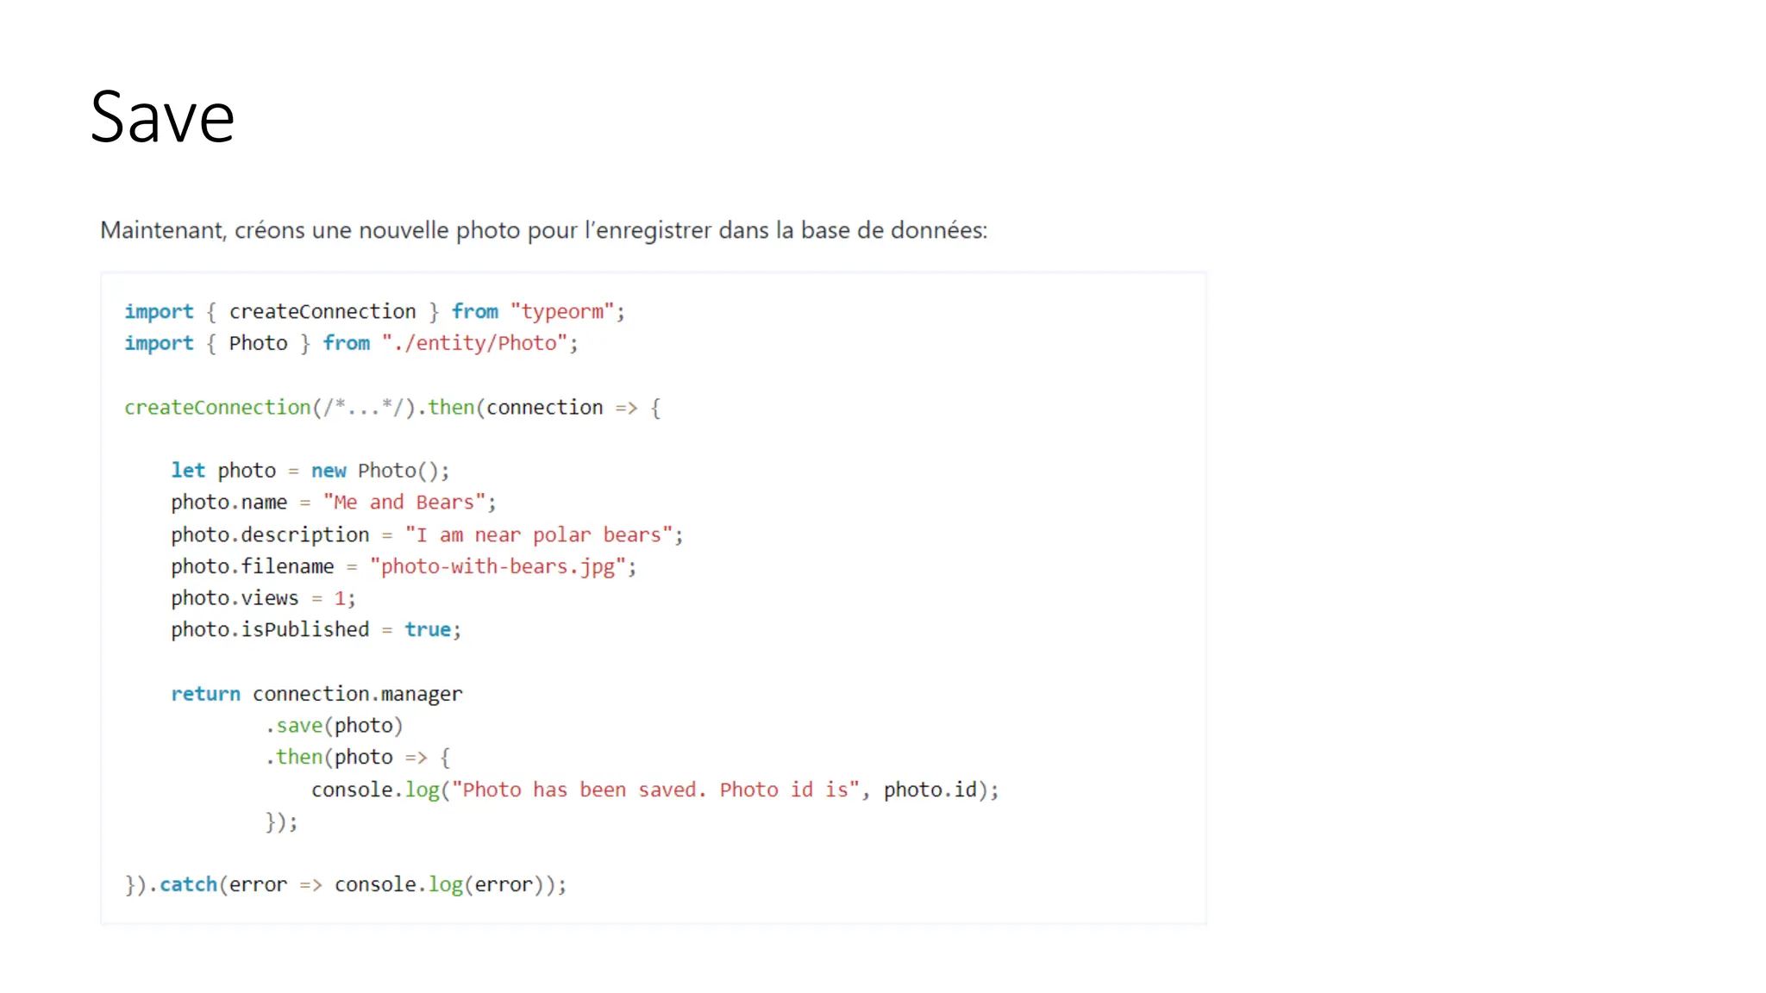This screenshot has width=1766, height=993.
Task: Click the "new" keyword before Photo()
Action: [x=329, y=471]
